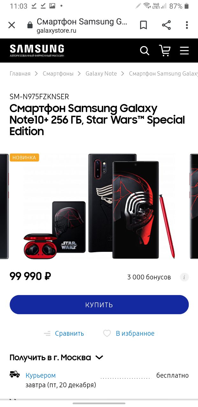Tap the КУПИТЬ button
The width and height of the screenshot is (198, 407).
click(99, 305)
